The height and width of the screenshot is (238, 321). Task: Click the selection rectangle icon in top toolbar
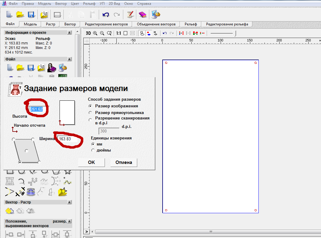pyautogui.click(x=57, y=15)
